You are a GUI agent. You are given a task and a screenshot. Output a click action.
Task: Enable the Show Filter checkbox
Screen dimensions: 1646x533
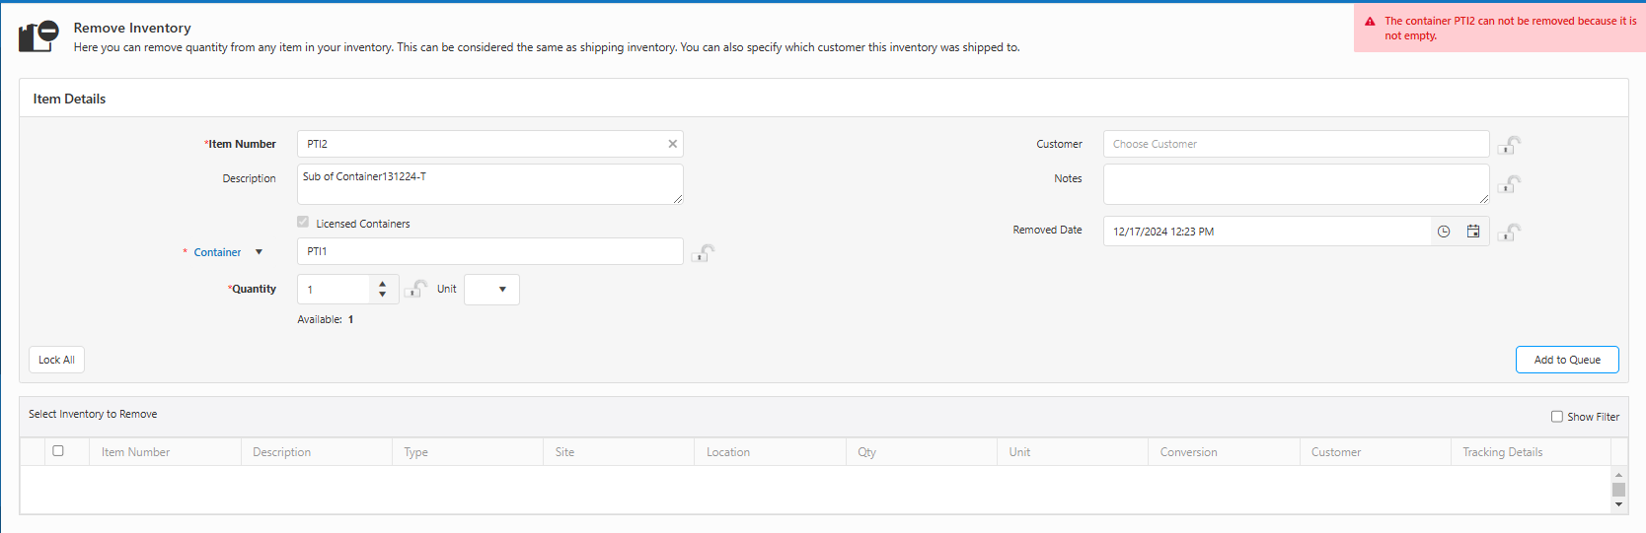tap(1557, 417)
